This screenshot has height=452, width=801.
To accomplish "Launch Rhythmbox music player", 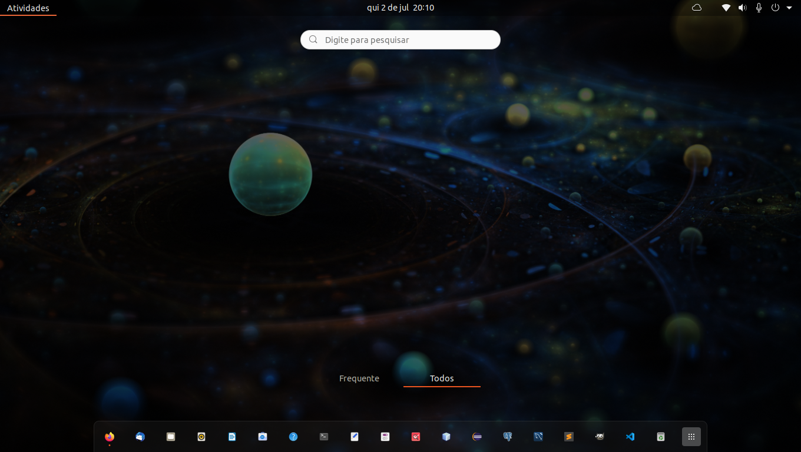I will tap(201, 437).
